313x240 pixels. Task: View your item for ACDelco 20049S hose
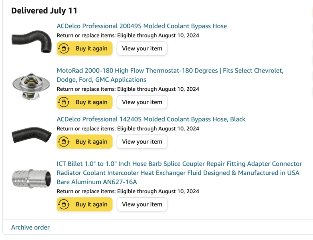(142, 48)
